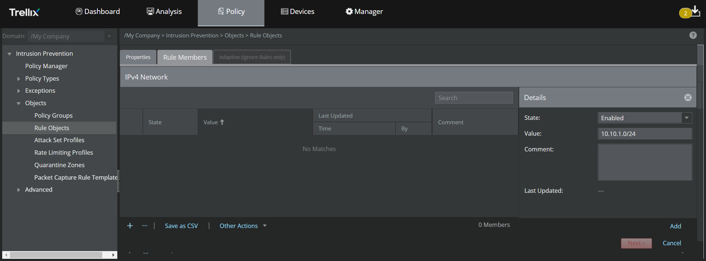Open Rate Limiting Profiles
Screen dimensions: 706x261
(x=64, y=152)
